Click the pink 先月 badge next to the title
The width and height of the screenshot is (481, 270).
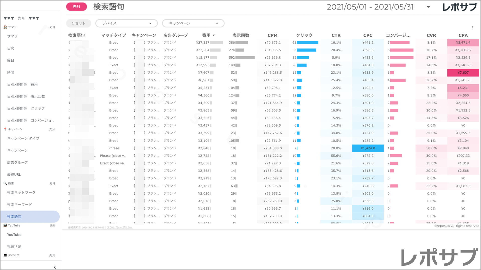pos(76,7)
